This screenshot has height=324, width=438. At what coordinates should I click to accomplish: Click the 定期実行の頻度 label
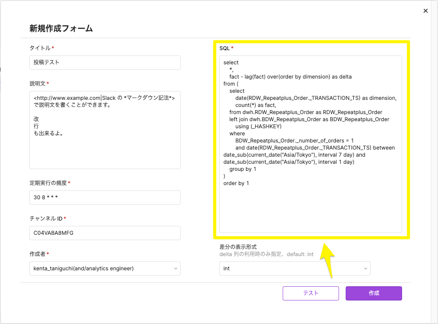click(x=48, y=183)
